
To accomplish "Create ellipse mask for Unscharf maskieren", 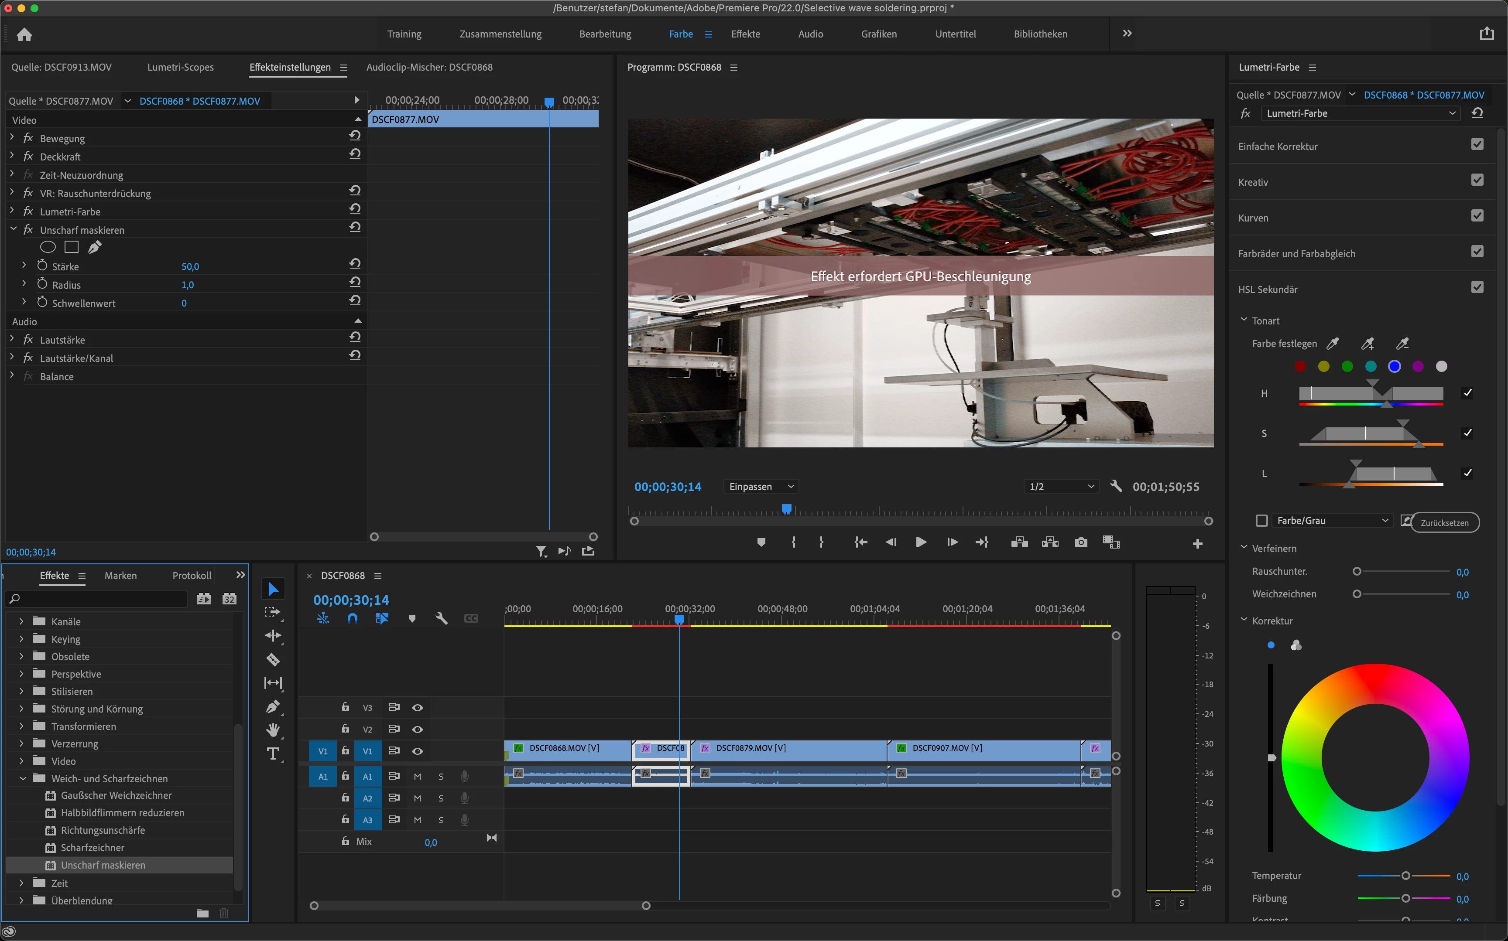I will (48, 248).
